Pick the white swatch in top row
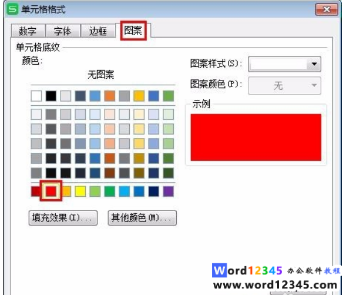 pos(36,96)
